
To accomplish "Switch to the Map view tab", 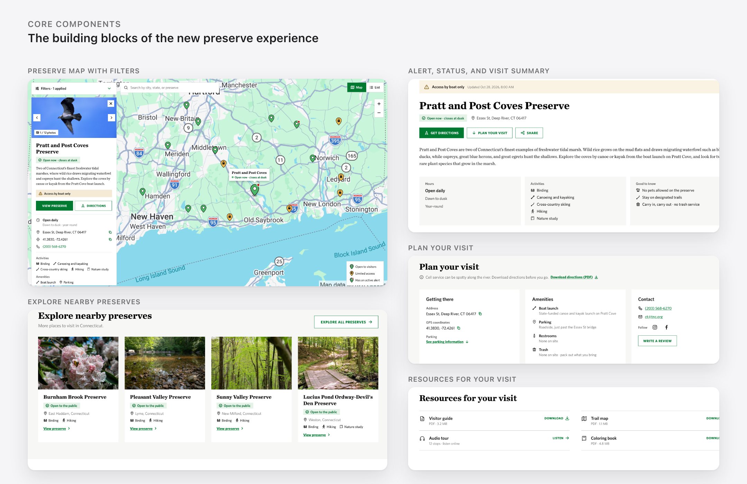I will pos(357,87).
